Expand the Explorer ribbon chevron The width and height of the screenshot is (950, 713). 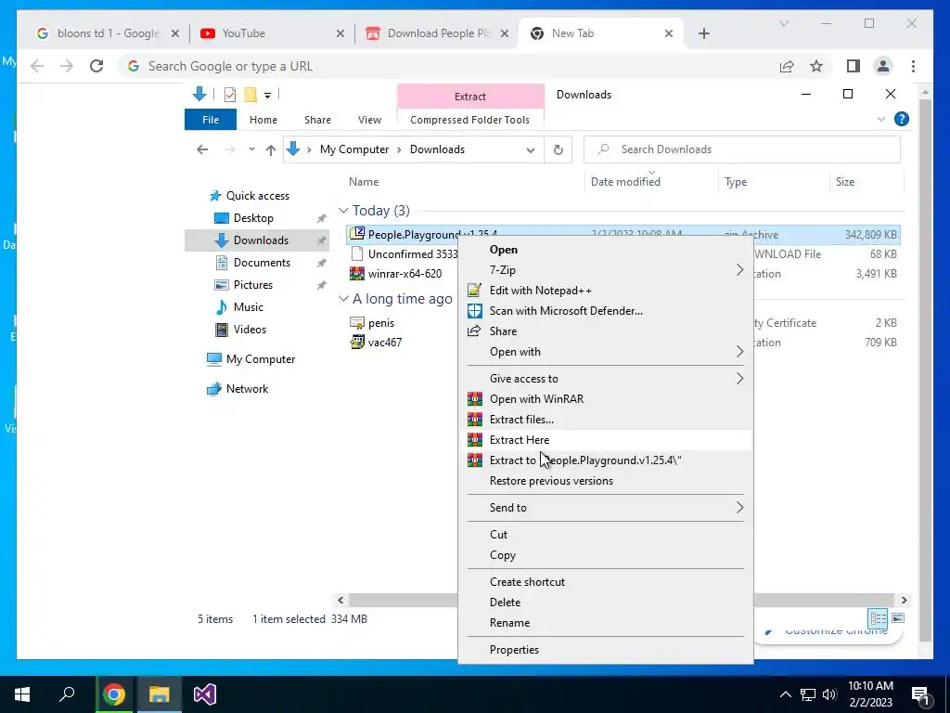(x=881, y=120)
